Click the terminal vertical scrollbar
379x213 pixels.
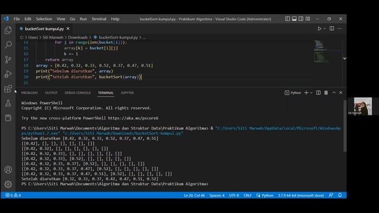click(x=345, y=126)
